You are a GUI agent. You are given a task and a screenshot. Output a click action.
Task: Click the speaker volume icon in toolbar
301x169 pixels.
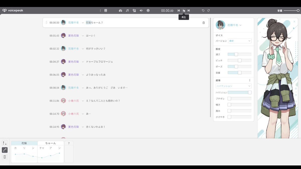pos(141,11)
